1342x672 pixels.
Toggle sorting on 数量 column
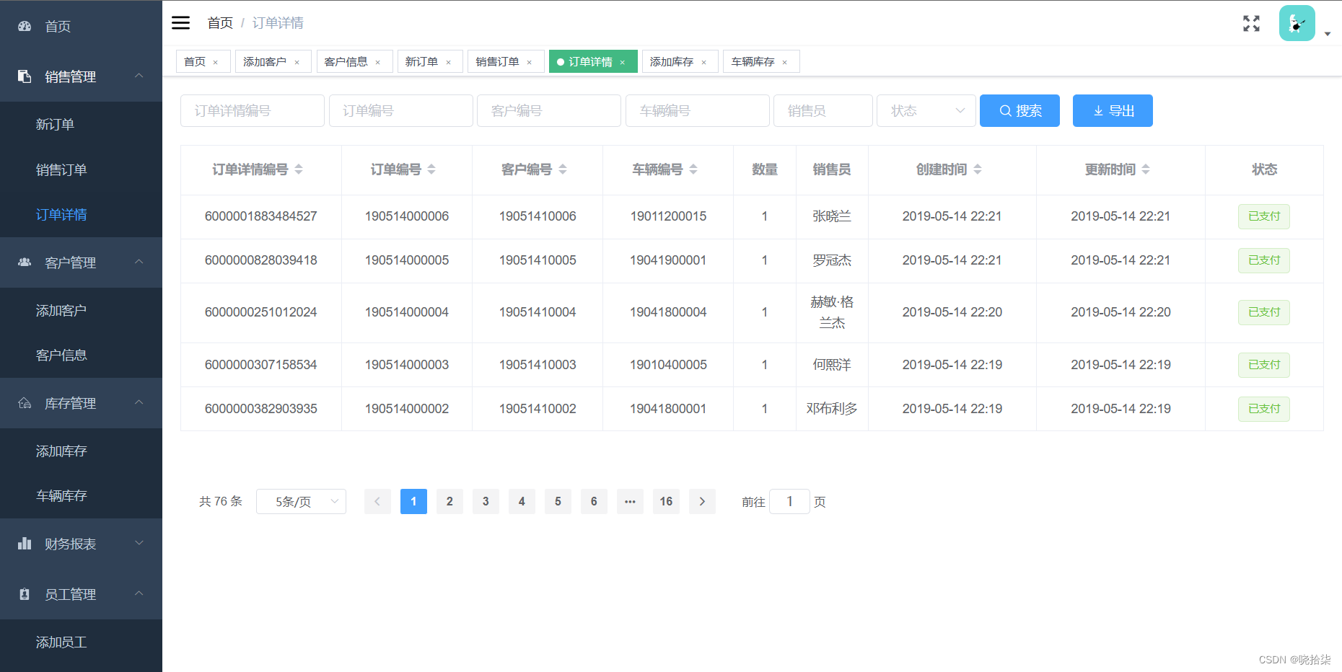[765, 169]
